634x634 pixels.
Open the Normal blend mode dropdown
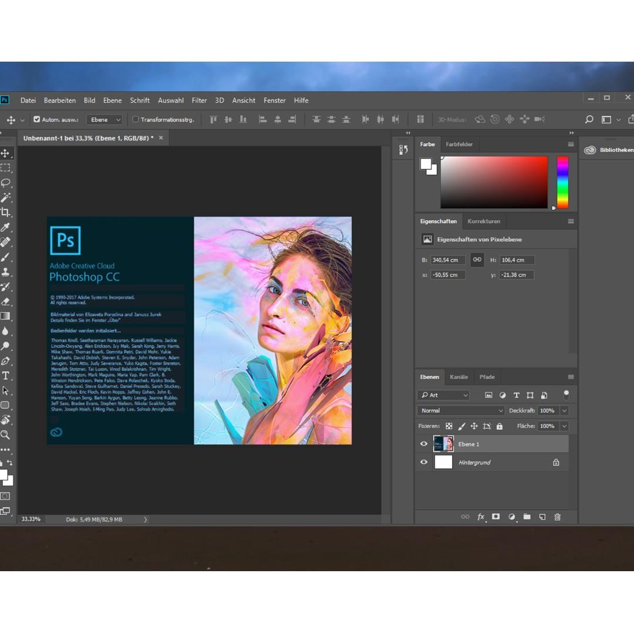pyautogui.click(x=461, y=411)
